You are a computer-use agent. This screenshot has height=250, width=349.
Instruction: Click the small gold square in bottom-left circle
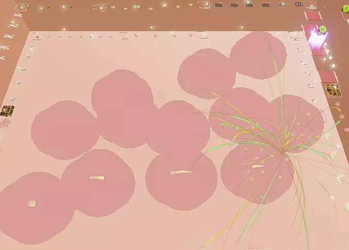(x=32, y=204)
